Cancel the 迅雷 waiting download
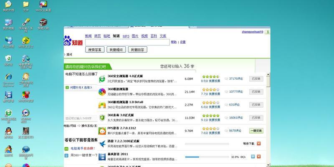 pos(258,144)
